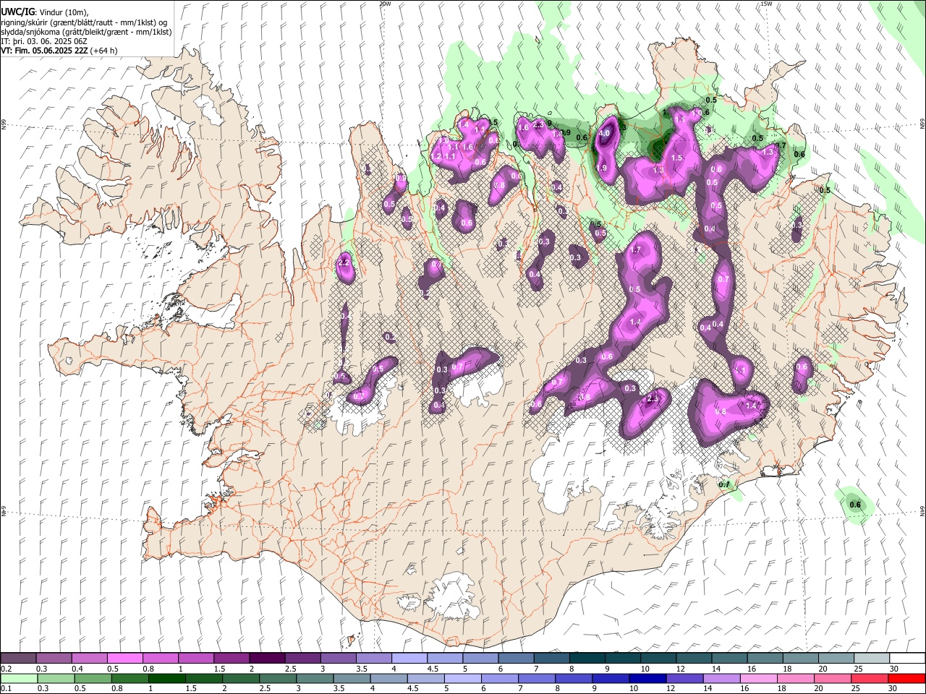Click the white upper swatch starting at 30
The height and width of the screenshot is (694, 926).
tap(907, 659)
